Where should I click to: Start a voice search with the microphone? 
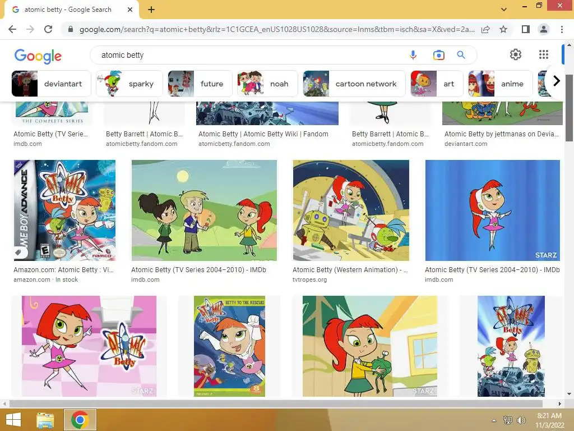pos(413,55)
